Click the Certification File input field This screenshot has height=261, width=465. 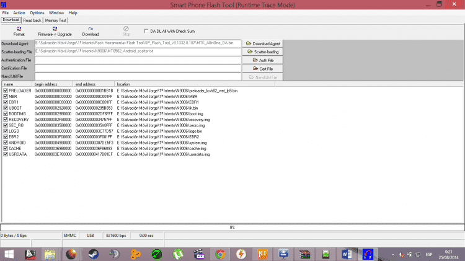click(x=138, y=68)
